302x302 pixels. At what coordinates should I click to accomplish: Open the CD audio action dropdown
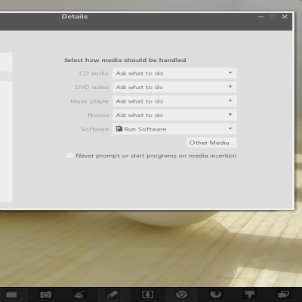click(174, 73)
